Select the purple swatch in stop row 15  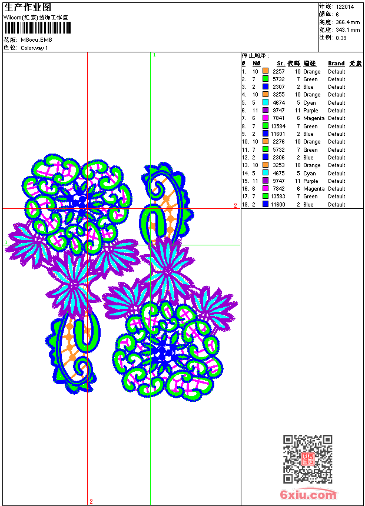click(266, 181)
